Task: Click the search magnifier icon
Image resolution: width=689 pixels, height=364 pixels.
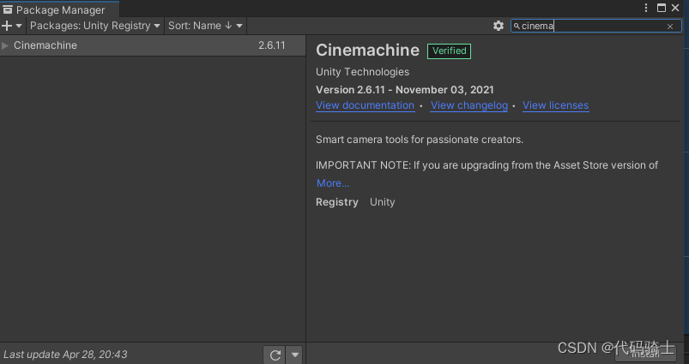Action: coord(517,27)
